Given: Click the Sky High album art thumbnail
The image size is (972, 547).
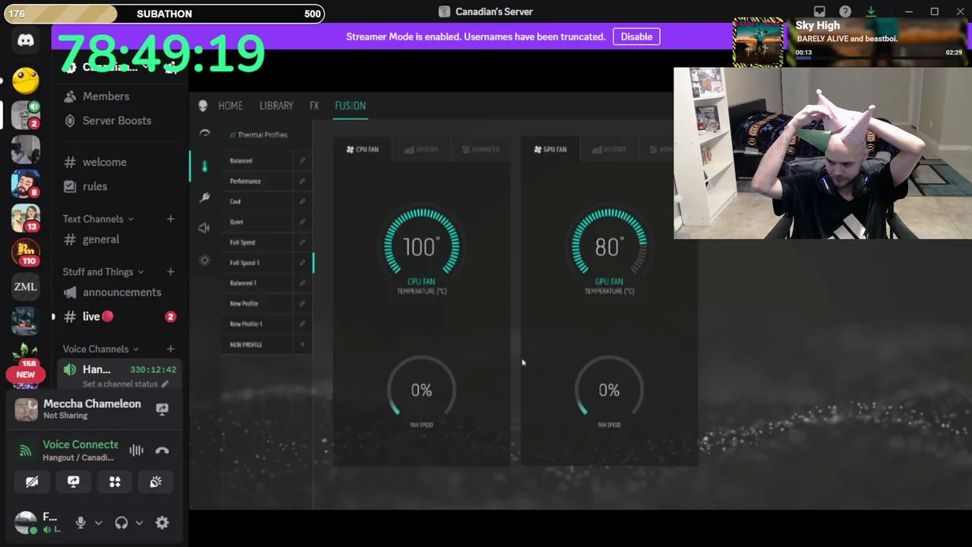Looking at the screenshot, I should [x=758, y=42].
